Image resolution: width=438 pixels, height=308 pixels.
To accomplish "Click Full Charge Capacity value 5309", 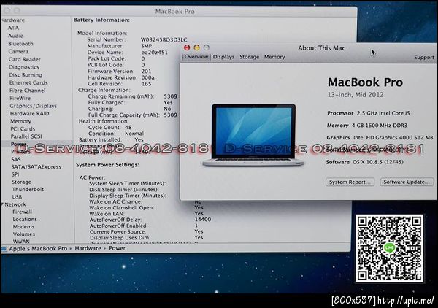I will [x=170, y=115].
